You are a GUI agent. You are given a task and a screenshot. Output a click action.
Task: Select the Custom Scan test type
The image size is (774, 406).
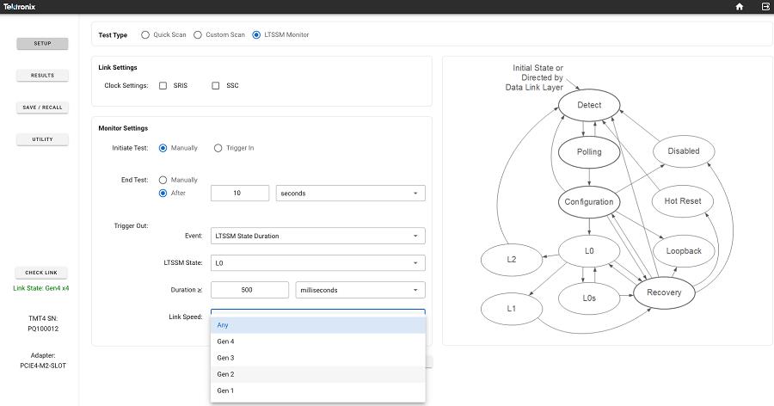197,35
